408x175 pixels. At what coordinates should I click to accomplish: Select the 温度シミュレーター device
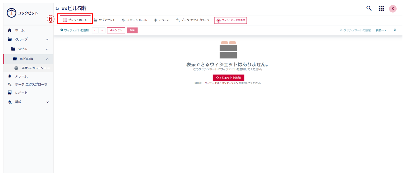coord(35,68)
